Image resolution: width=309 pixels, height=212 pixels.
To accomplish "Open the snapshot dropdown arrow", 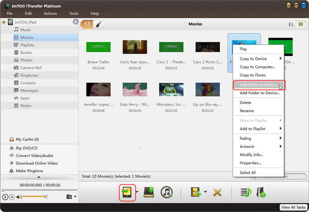I will click(75, 197).
